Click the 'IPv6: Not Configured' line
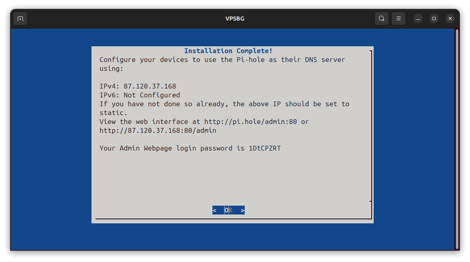The height and width of the screenshot is (262, 470). (140, 95)
